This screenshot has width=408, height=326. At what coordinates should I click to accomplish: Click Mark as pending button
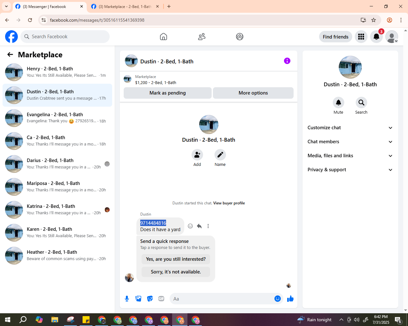[168, 93]
